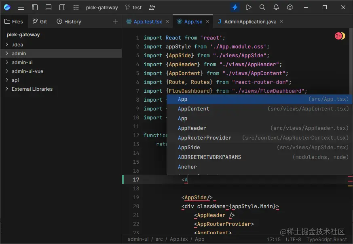The image size is (353, 244).
Task: Click admin-ui breadcrumb in status bar
Action: tap(138, 239)
